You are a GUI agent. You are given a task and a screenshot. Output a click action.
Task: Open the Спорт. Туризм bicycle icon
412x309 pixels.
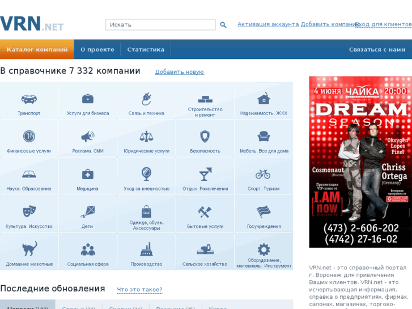click(x=263, y=174)
